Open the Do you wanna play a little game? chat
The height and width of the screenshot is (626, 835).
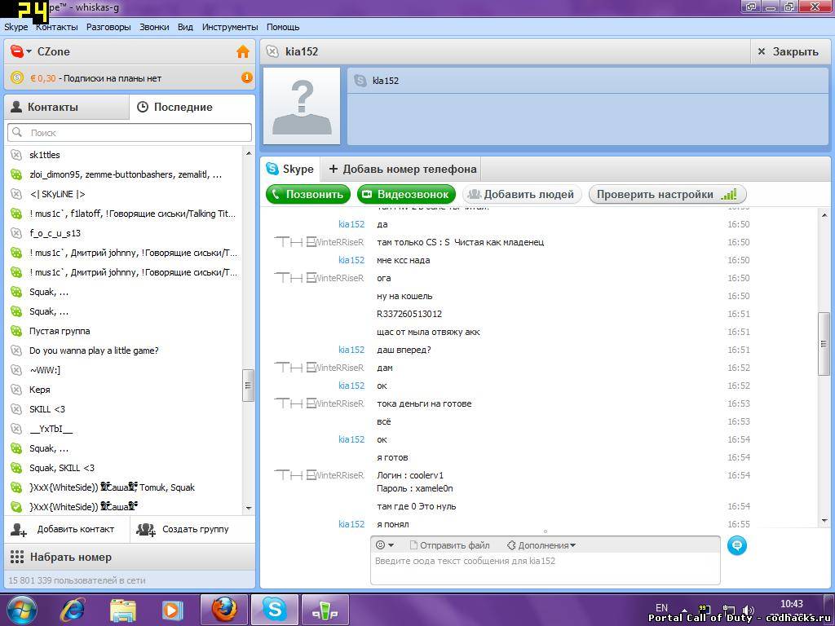[123, 350]
